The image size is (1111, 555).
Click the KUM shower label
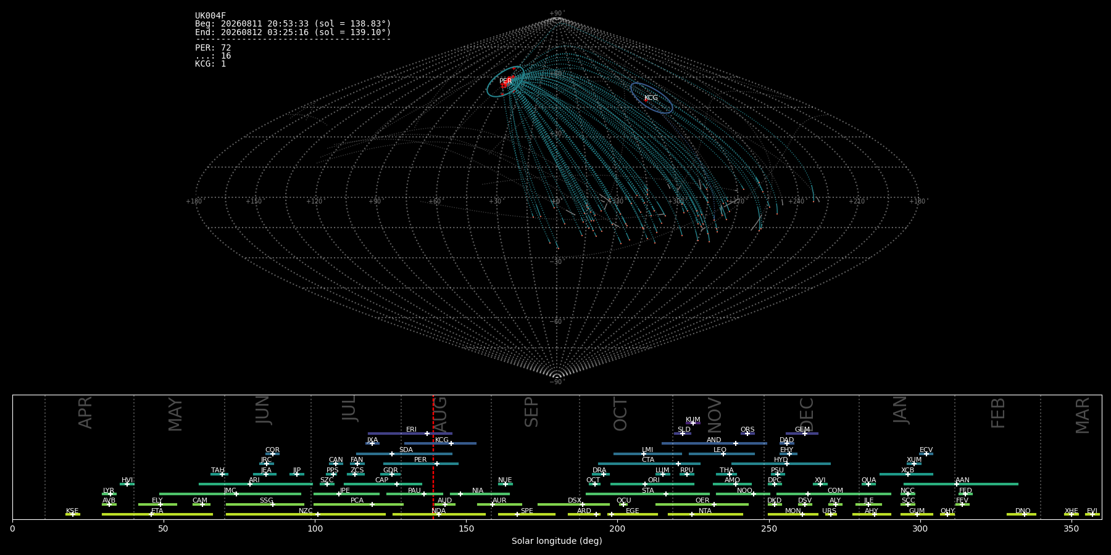(693, 420)
